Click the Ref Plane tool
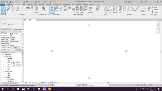 (155, 10)
